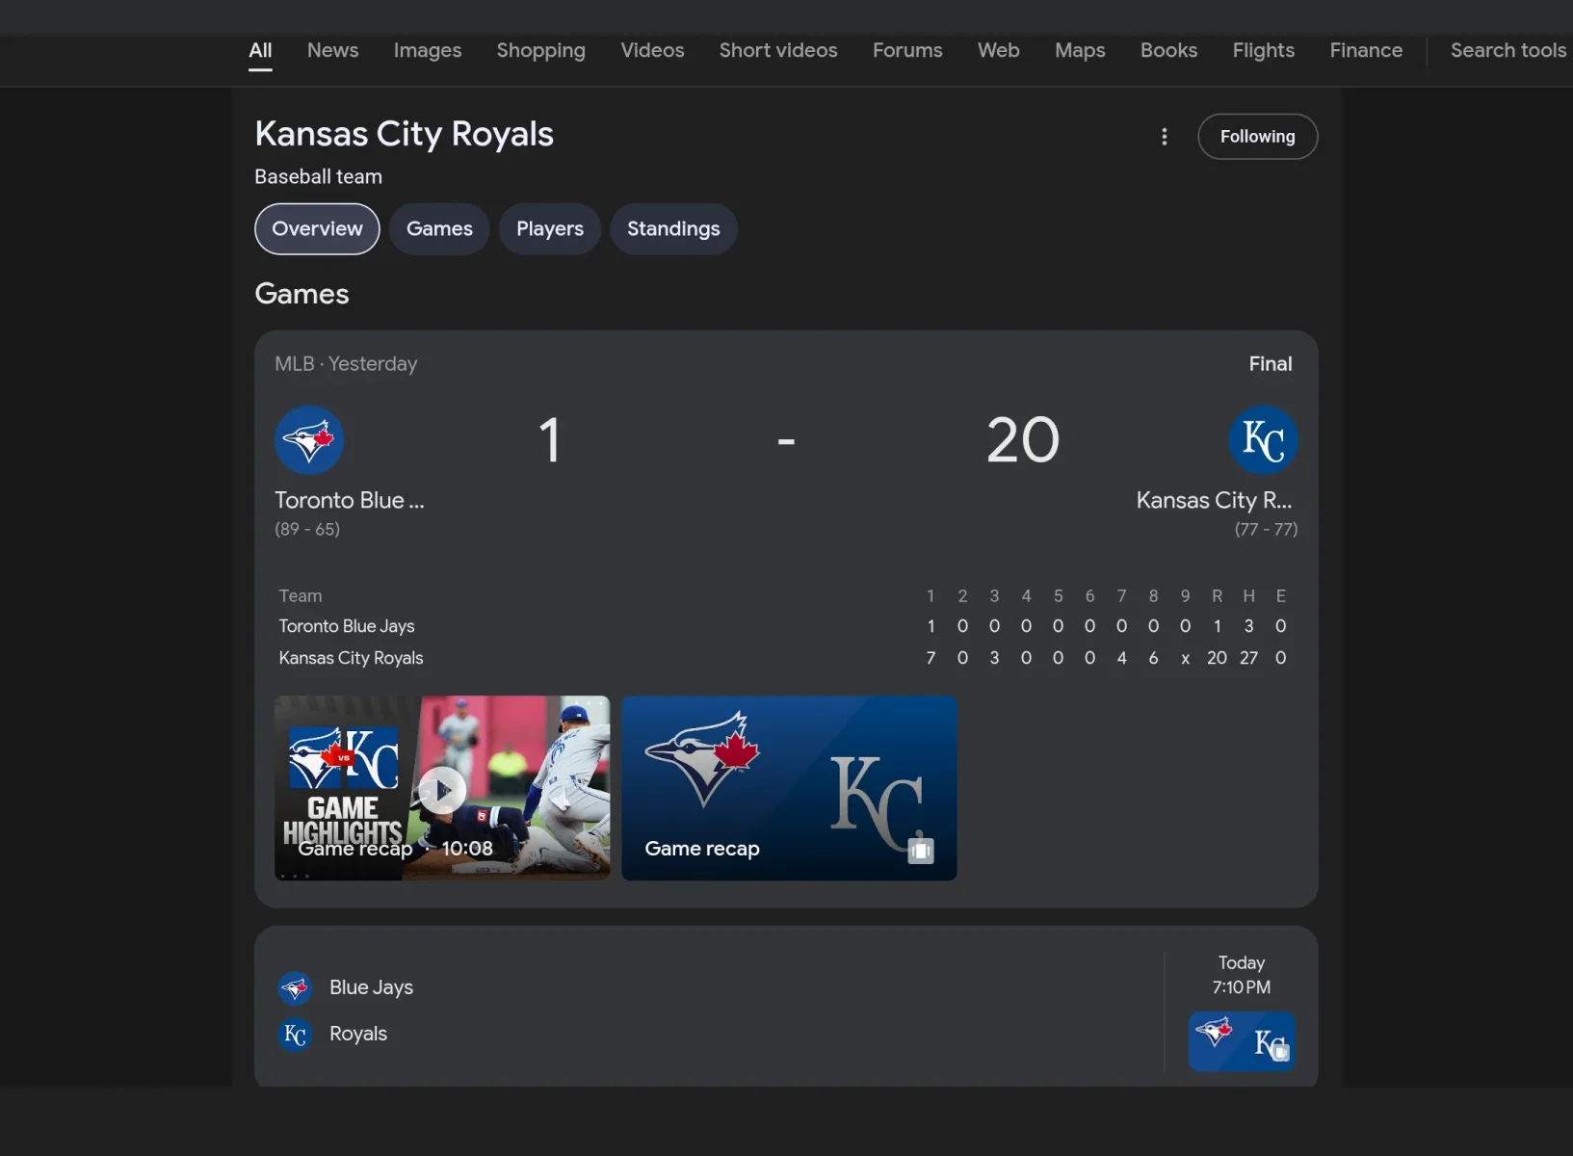
Task: Click the small Blue Jays icon in today's game
Action: tap(295, 988)
